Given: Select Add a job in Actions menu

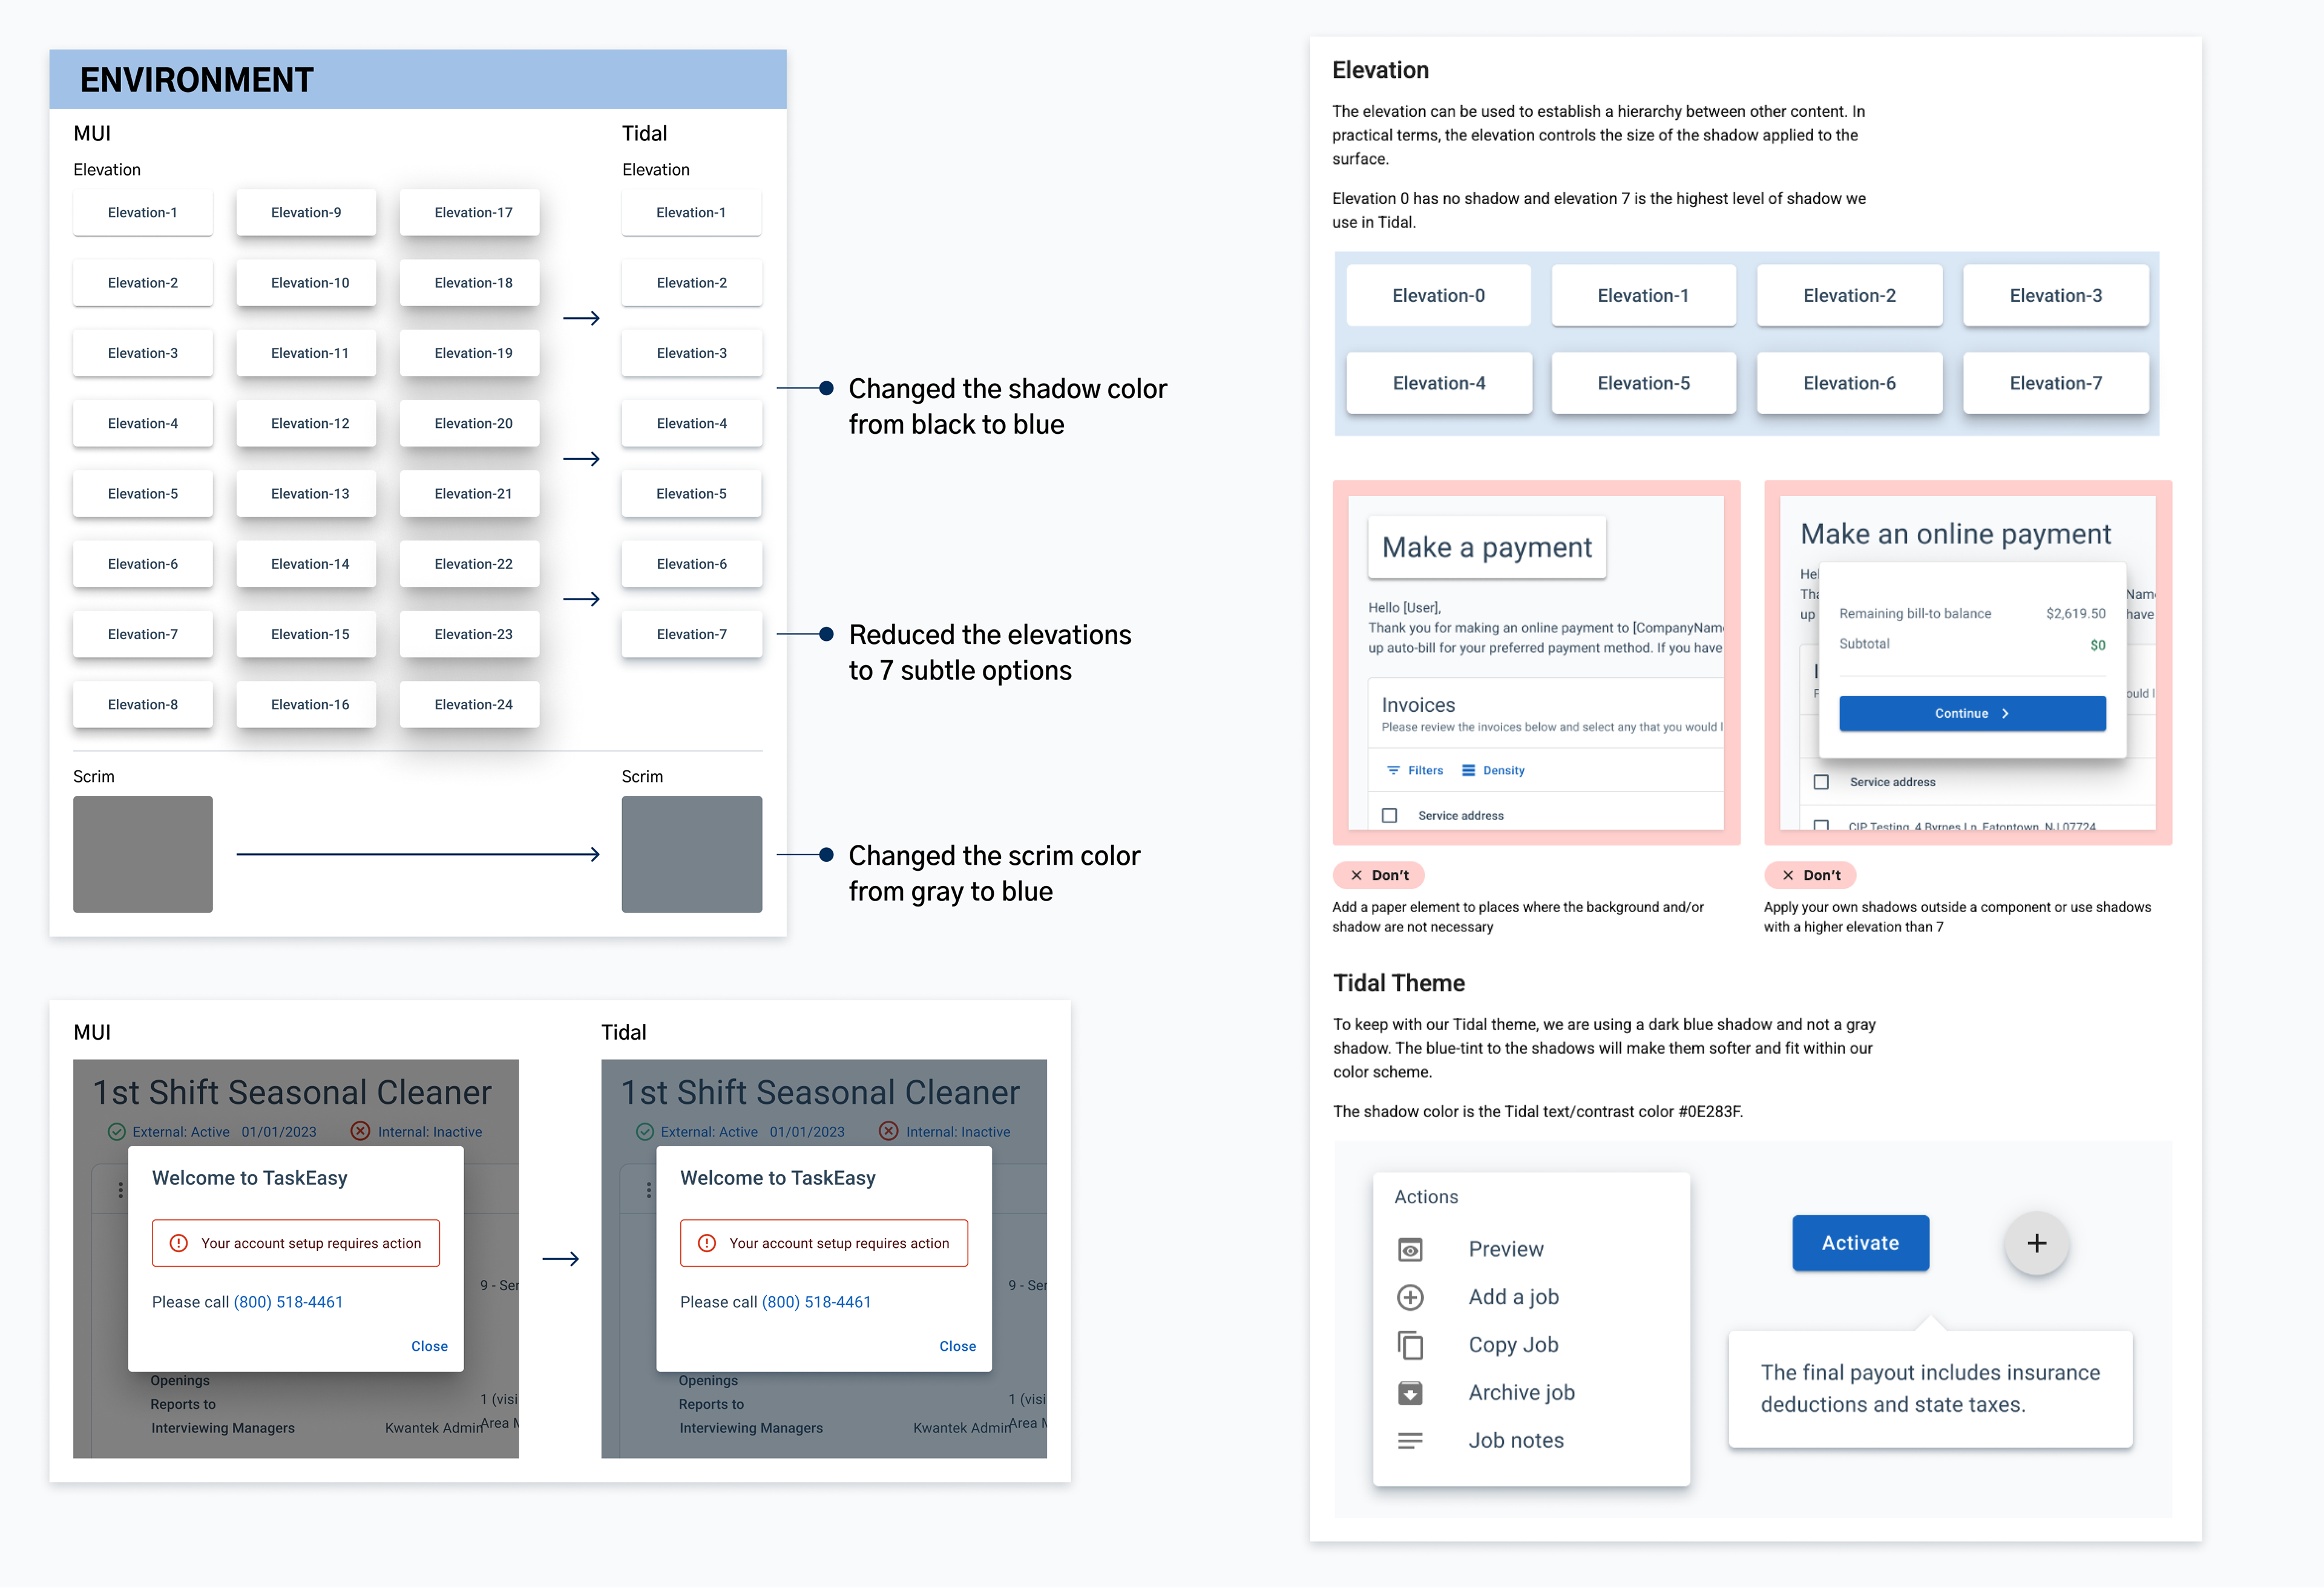Looking at the screenshot, I should click(x=1513, y=1298).
